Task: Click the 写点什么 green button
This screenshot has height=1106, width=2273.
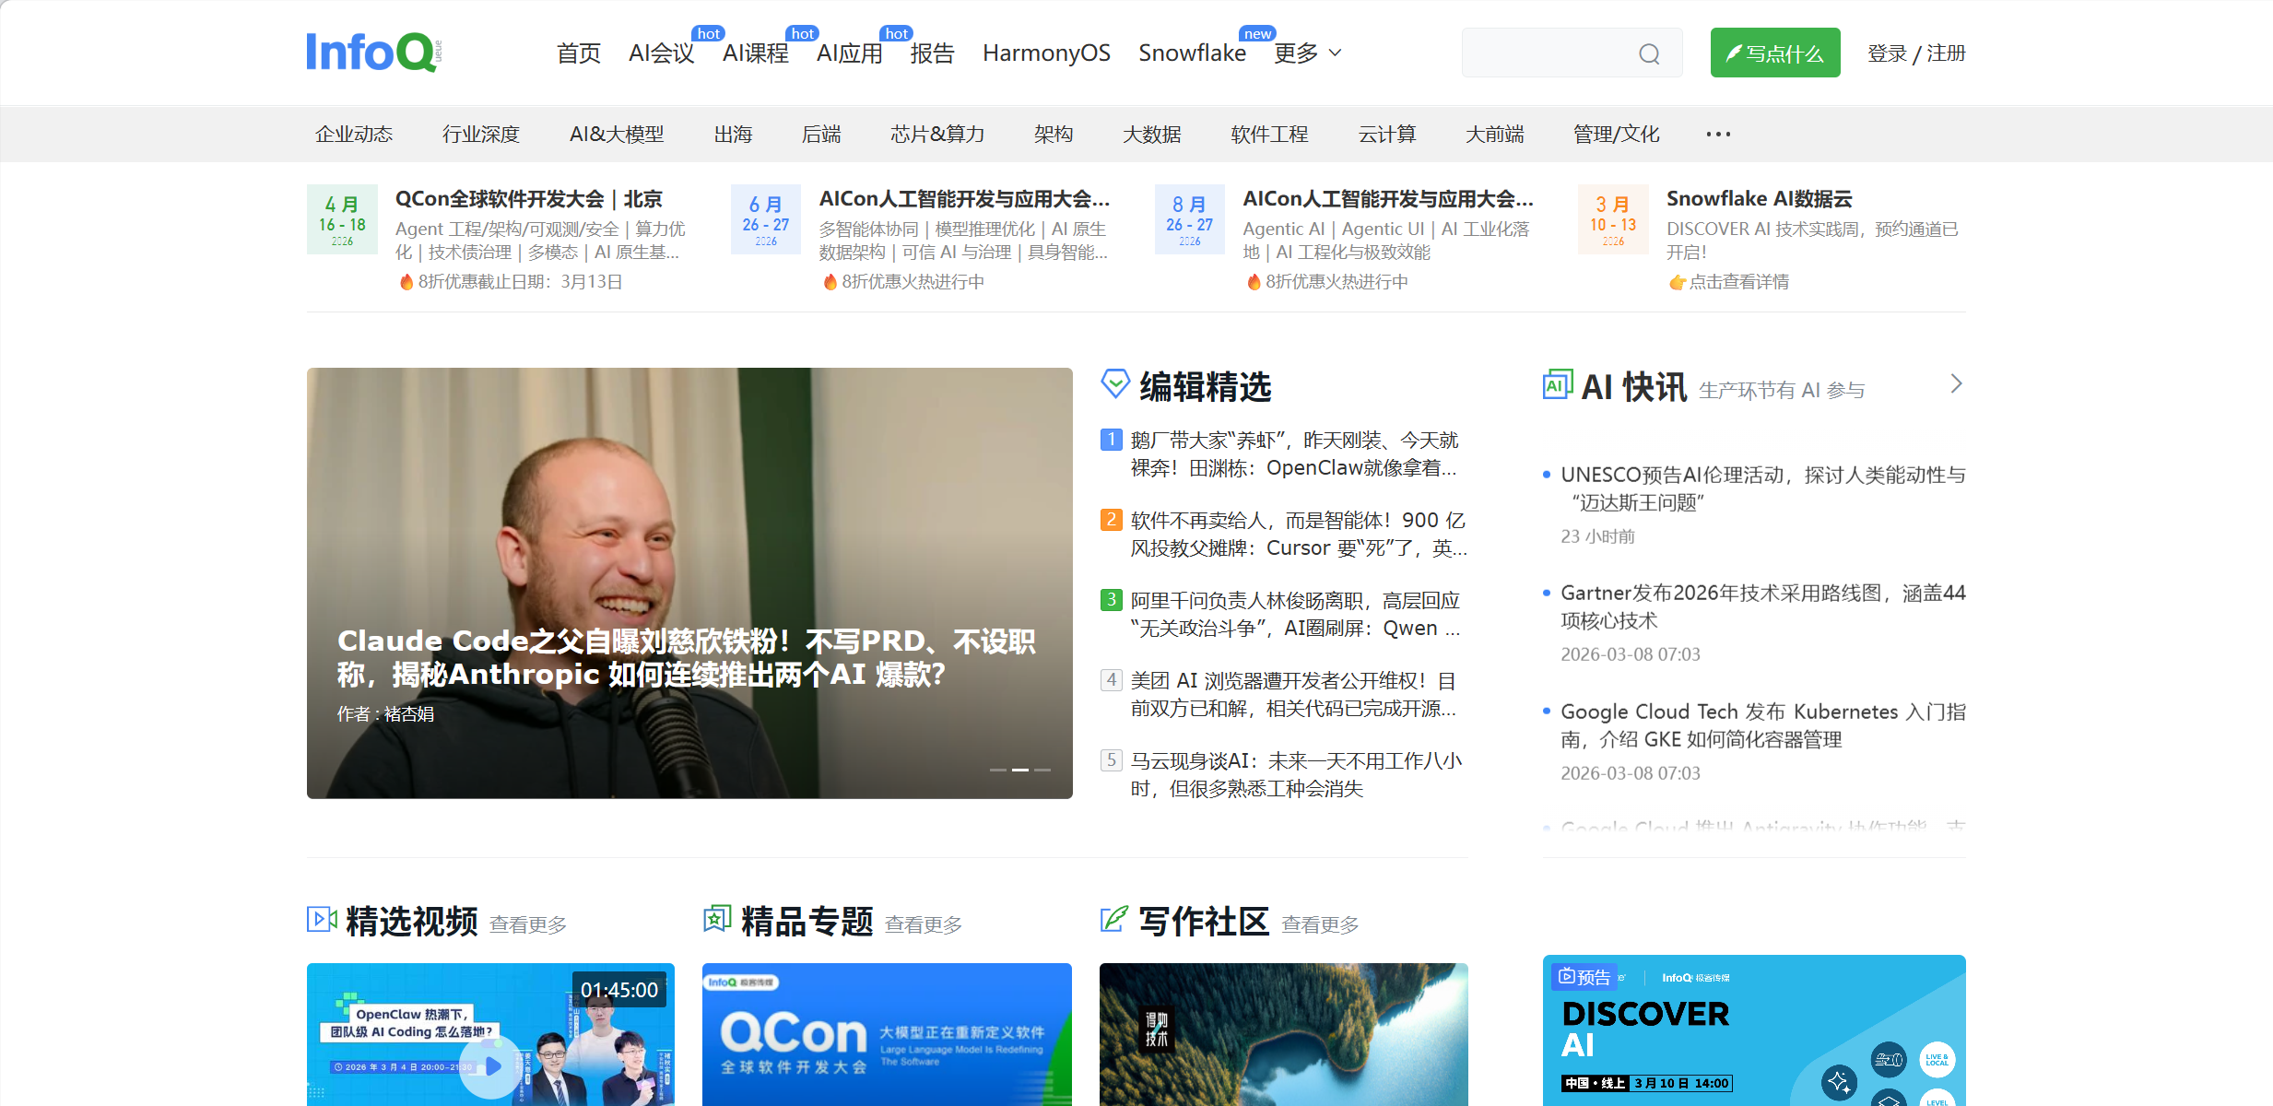Action: pyautogui.click(x=1774, y=53)
